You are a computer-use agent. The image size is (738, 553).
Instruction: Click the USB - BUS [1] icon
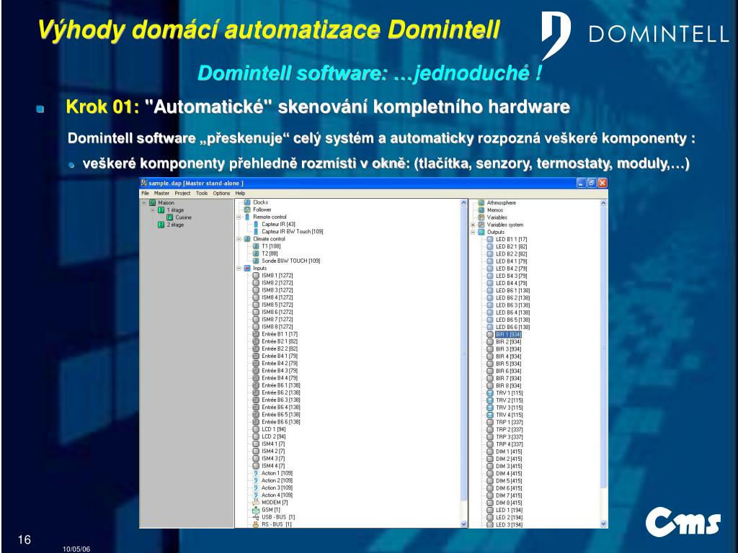coord(256,517)
